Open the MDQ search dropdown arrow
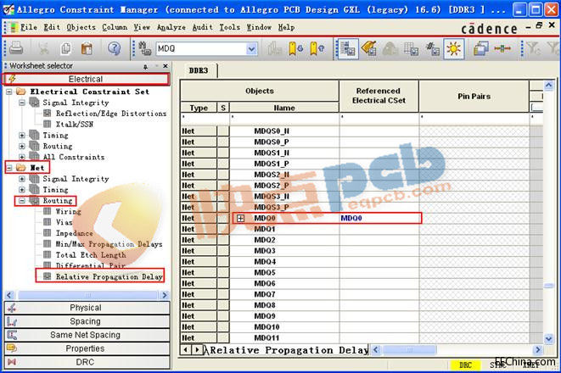The height and width of the screenshot is (373, 561). (251, 48)
